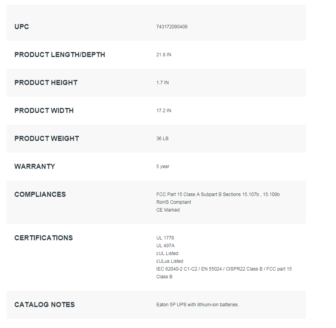Click the cULus Listed entry
Screen dimensions: 336x328
[170, 261]
